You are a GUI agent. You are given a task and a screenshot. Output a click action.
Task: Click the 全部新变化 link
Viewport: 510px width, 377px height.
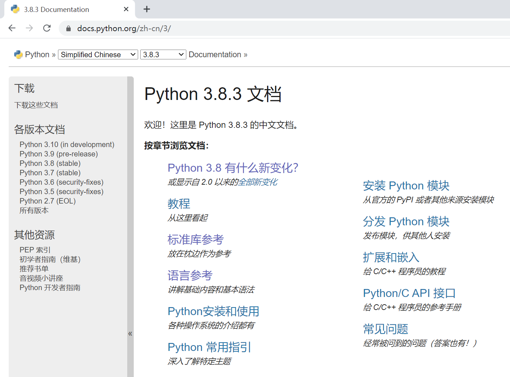tap(258, 182)
